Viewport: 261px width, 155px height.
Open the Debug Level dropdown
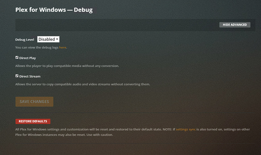pyautogui.click(x=48, y=39)
